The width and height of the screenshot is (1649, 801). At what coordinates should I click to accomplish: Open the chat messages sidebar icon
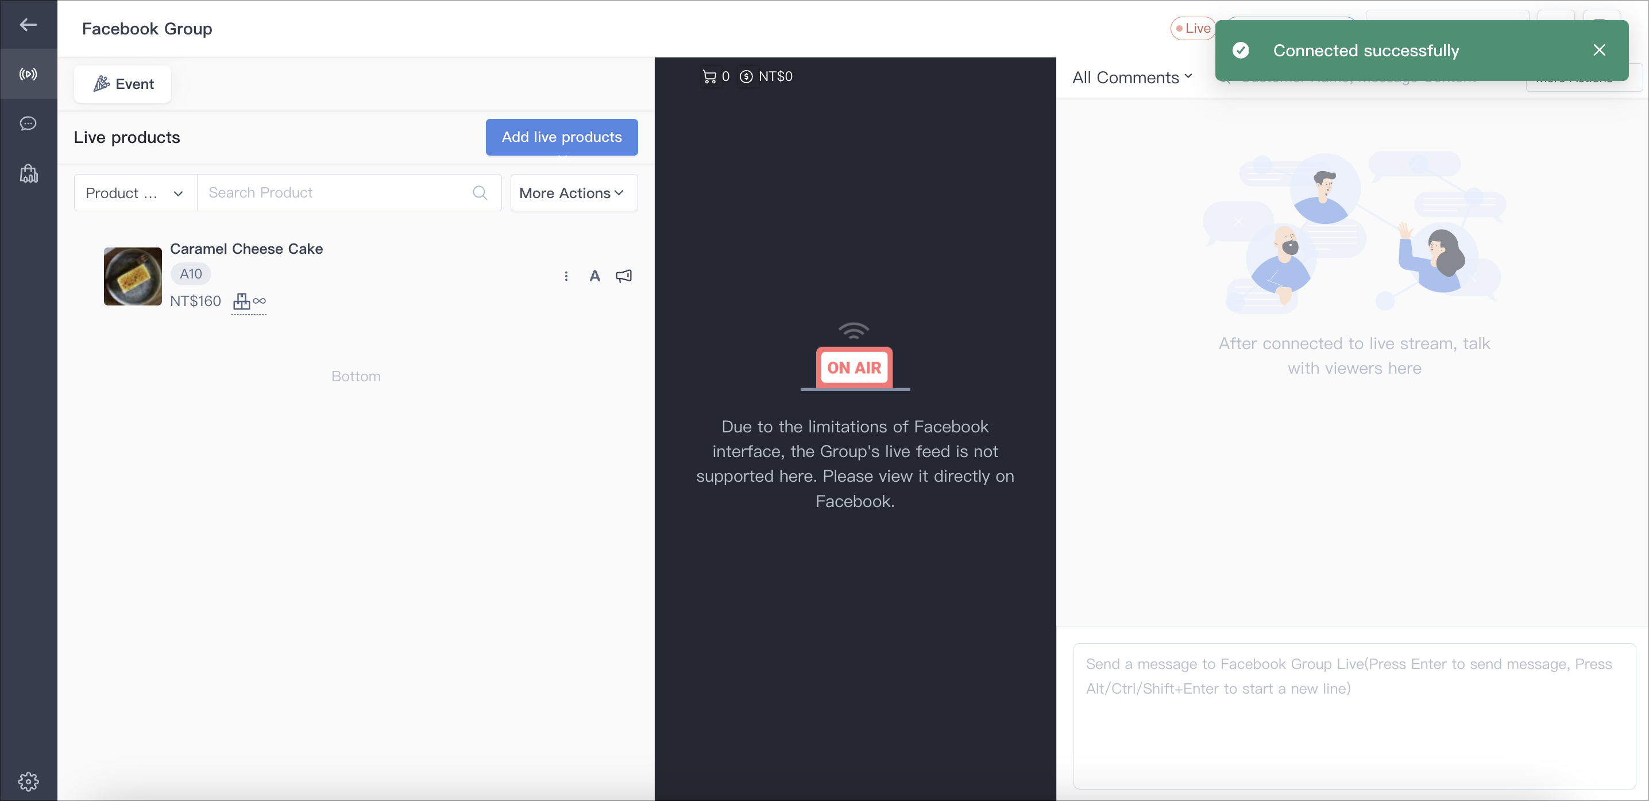coord(28,123)
